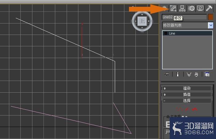Expand the Line sub-object plus box
This screenshot has height=139, width=216.
[166, 33]
